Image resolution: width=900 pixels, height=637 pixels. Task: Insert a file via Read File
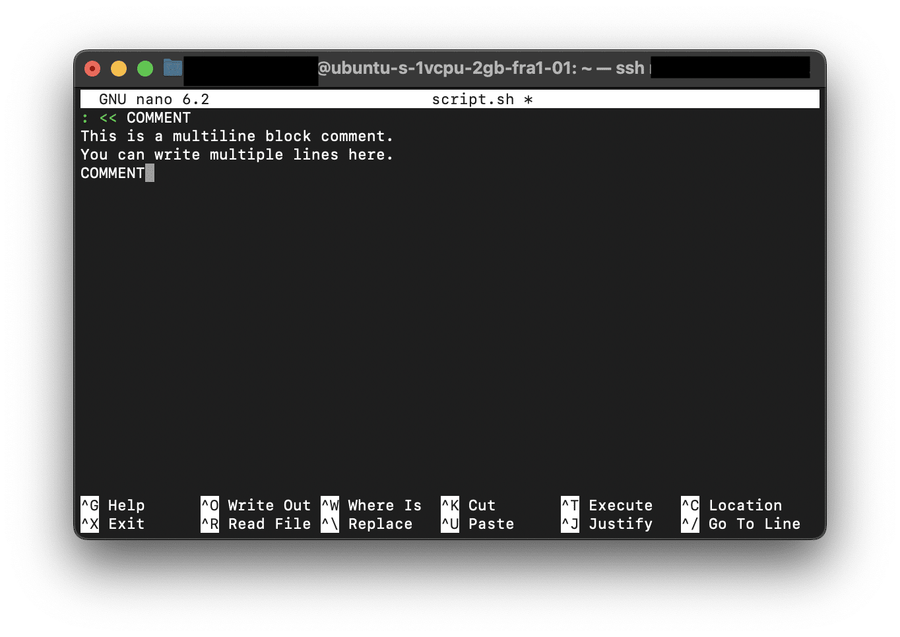tap(269, 524)
